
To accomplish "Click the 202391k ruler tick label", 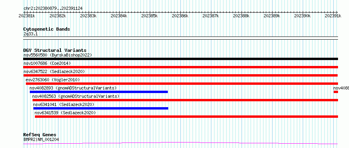I will [333, 16].
